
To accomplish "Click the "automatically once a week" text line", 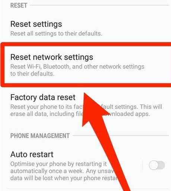I will click(62, 171).
